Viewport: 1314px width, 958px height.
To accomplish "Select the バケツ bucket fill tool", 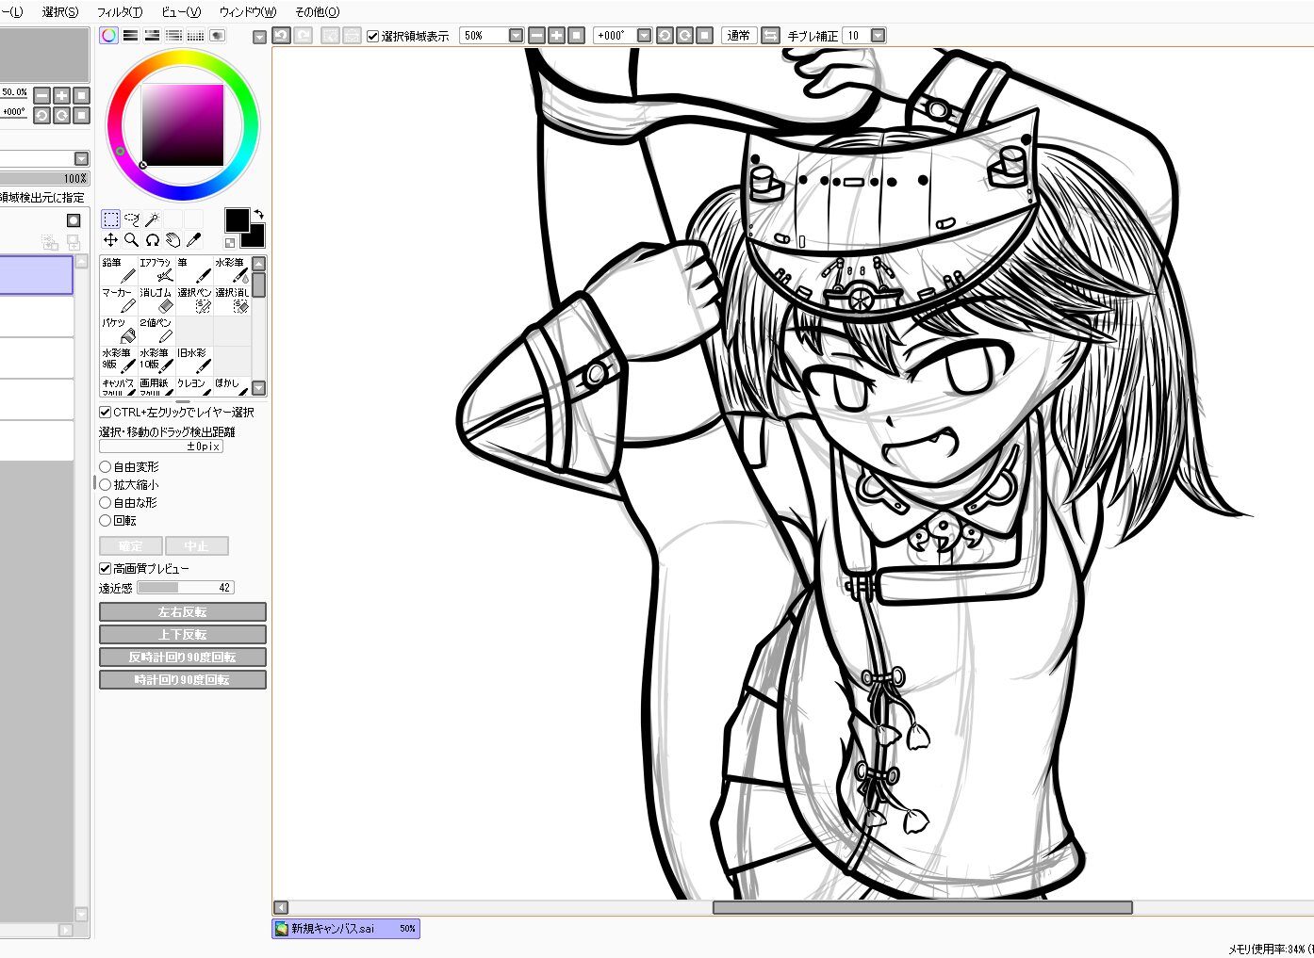I will [x=118, y=331].
